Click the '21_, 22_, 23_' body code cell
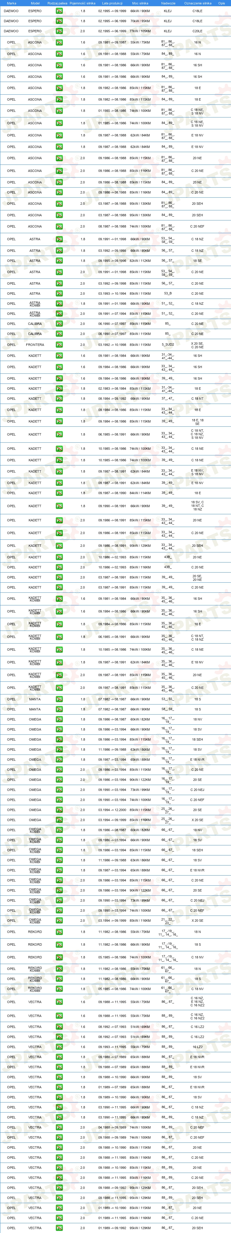Image resolution: width=231 pixels, height=1233 pixels. (x=167, y=921)
